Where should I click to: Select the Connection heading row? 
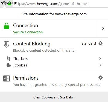[49, 28]
